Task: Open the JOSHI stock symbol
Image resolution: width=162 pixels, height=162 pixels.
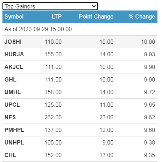Action: pos(13,42)
